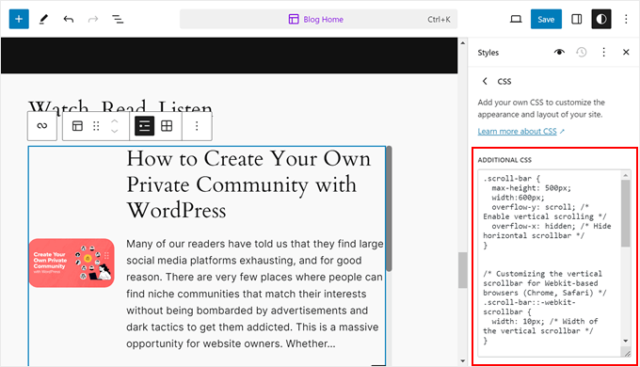Image resolution: width=640 pixels, height=367 pixels.
Task: Click the CSS editor scroll up arrow
Action: point(626,176)
